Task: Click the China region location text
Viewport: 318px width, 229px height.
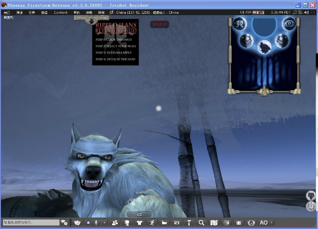Action: point(147,13)
